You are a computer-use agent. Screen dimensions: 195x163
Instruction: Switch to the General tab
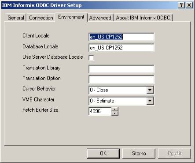(x=15, y=18)
